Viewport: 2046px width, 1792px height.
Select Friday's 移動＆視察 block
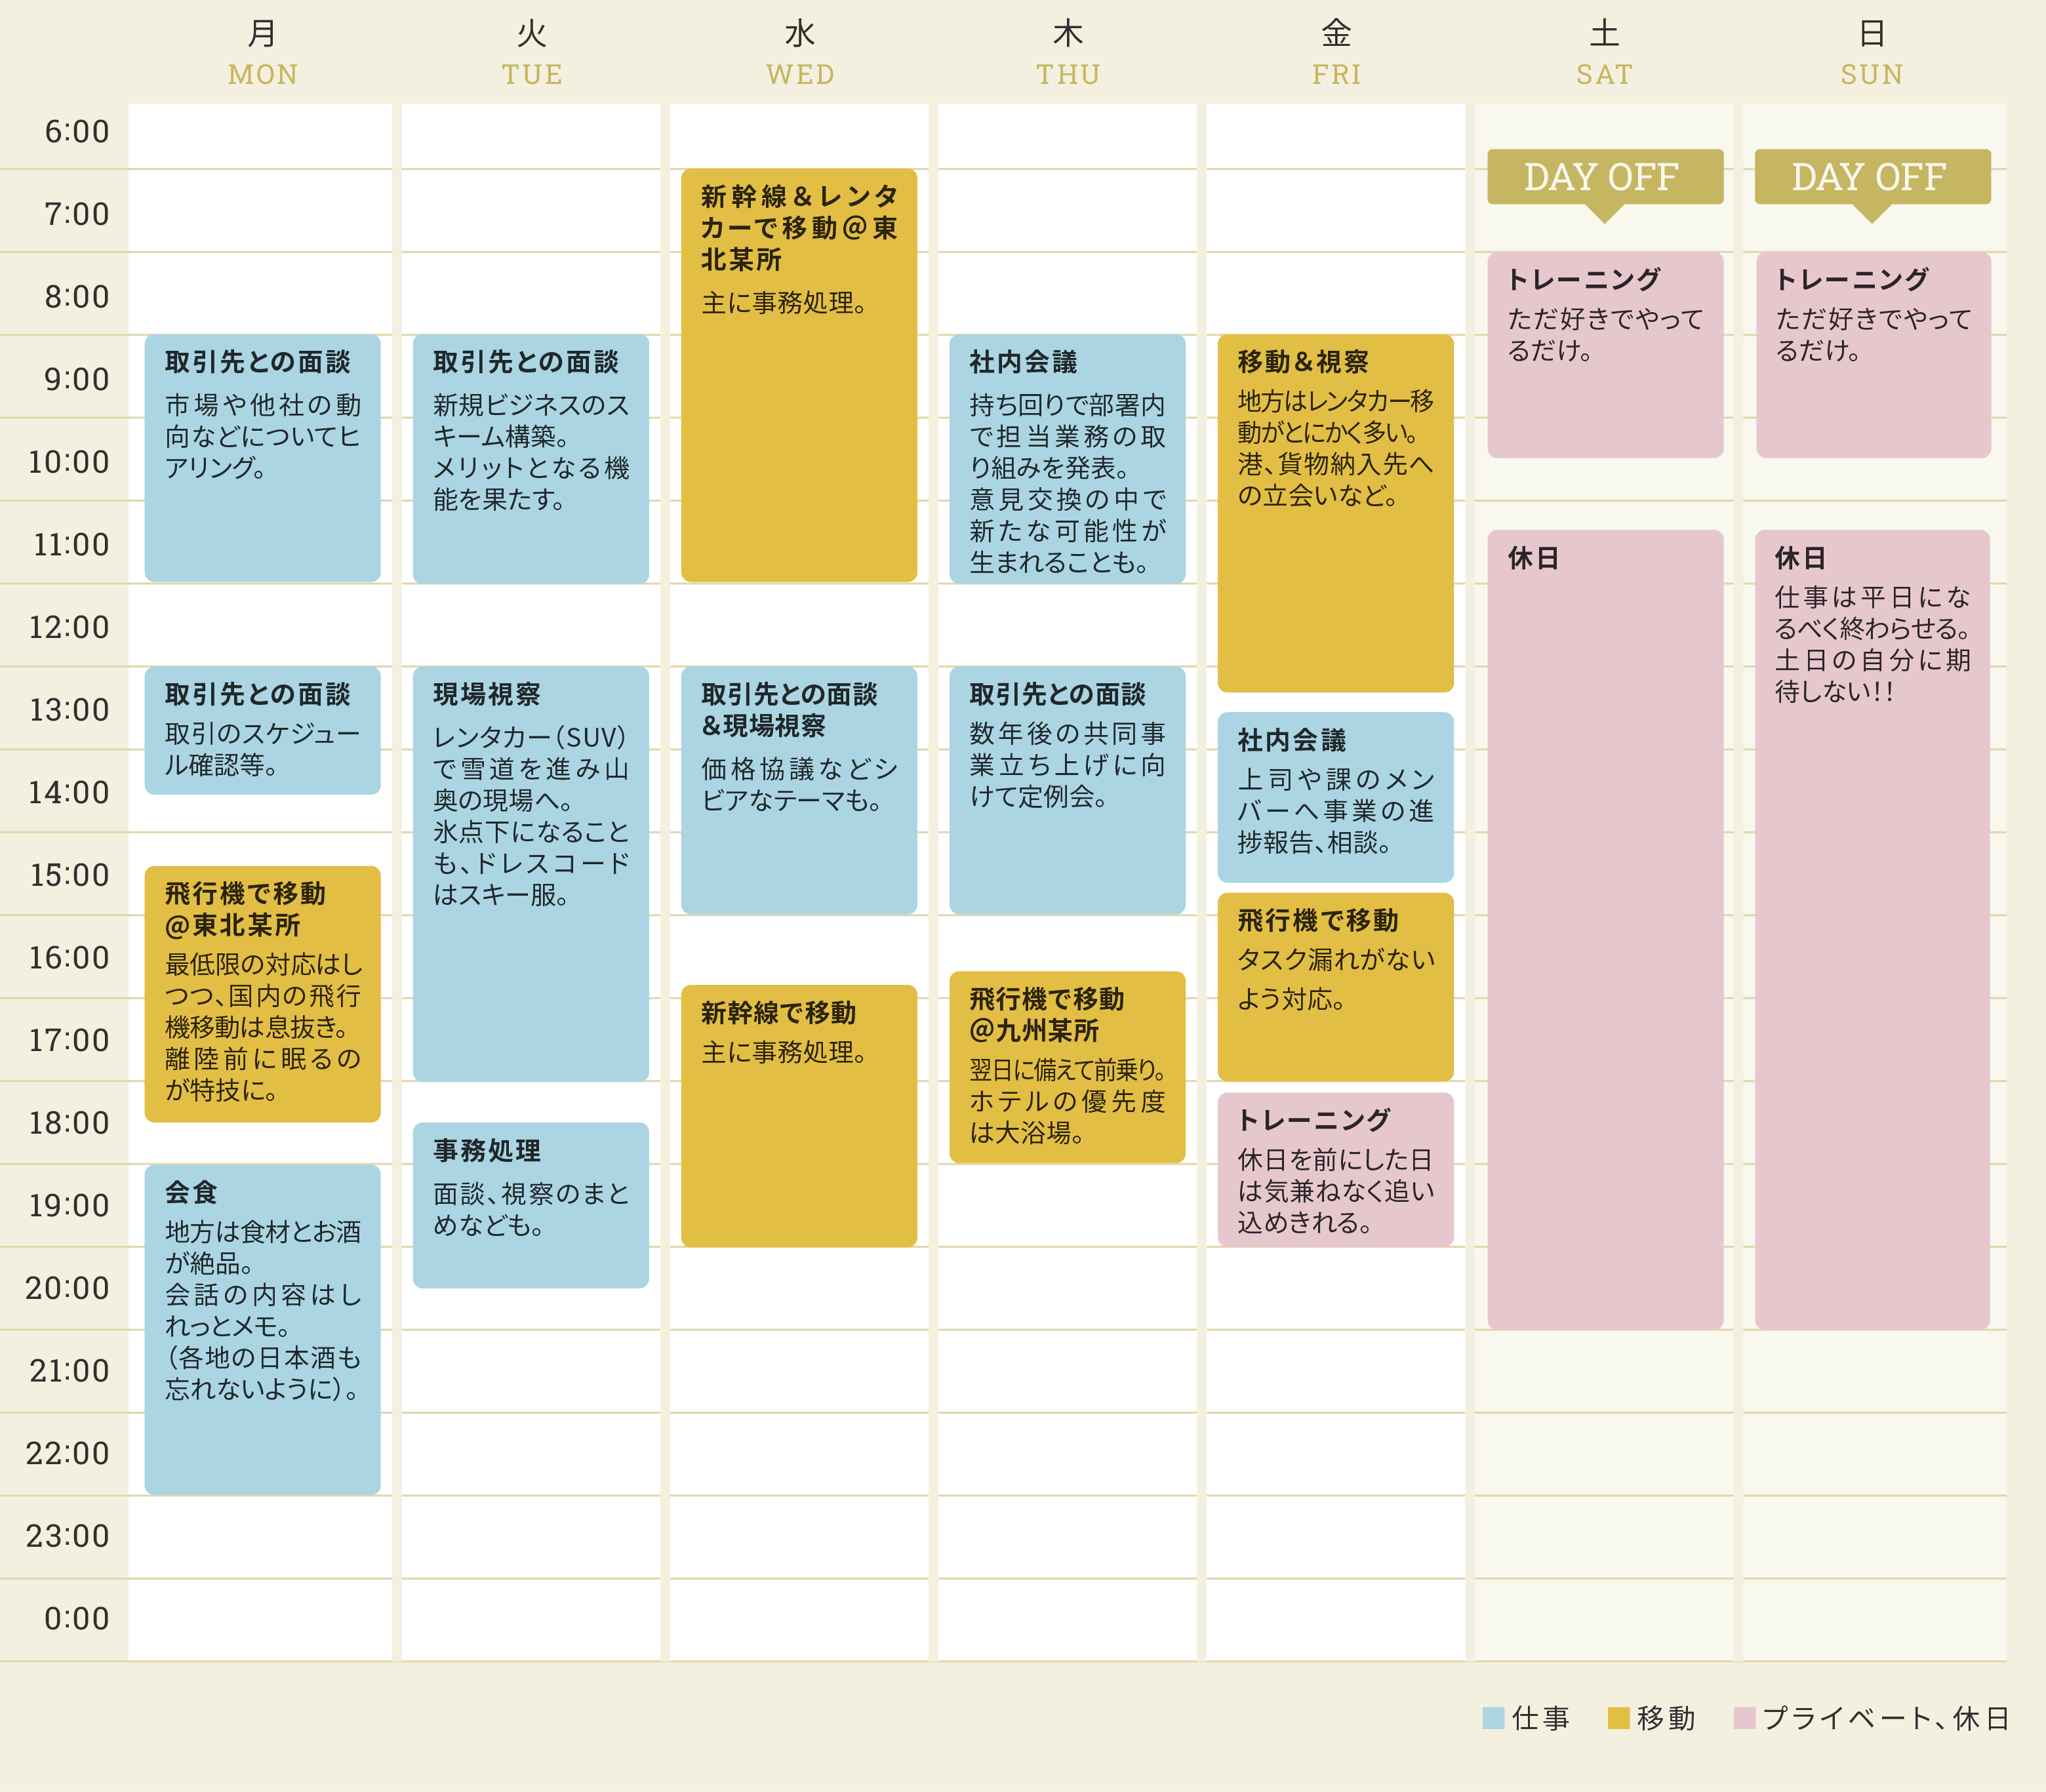tap(1335, 512)
